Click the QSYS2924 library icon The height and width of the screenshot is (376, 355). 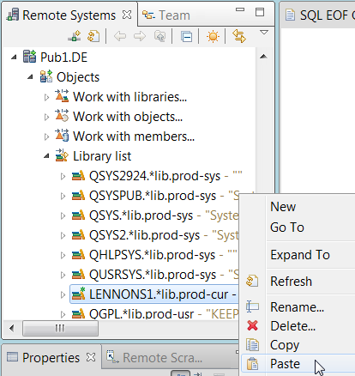(x=78, y=176)
